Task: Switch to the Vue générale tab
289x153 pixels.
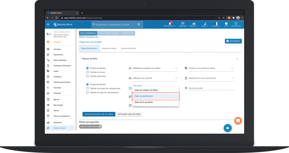Action: point(88,33)
